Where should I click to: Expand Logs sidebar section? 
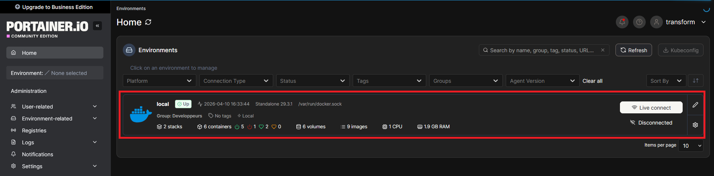coord(55,142)
